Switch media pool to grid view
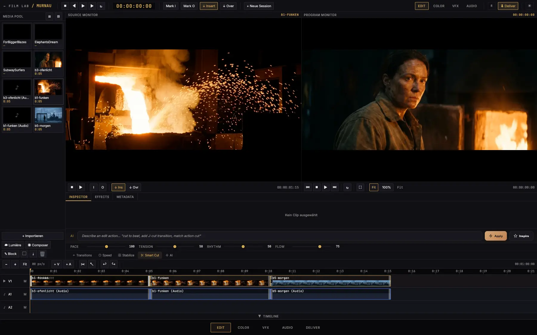The width and height of the screenshot is (537, 335). pos(58,16)
